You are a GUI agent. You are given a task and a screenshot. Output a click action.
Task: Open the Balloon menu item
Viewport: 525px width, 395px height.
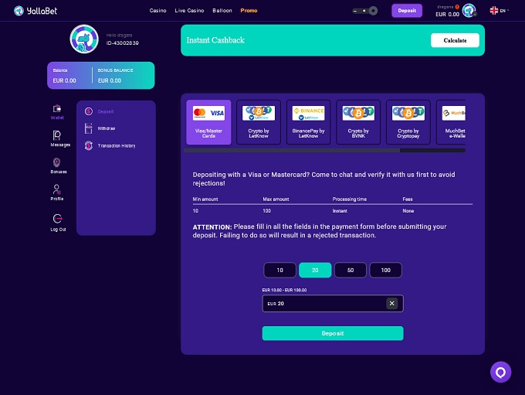[x=222, y=11]
